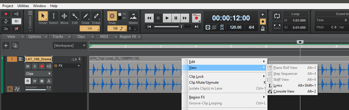Toggle FX rack power button

[56, 66]
